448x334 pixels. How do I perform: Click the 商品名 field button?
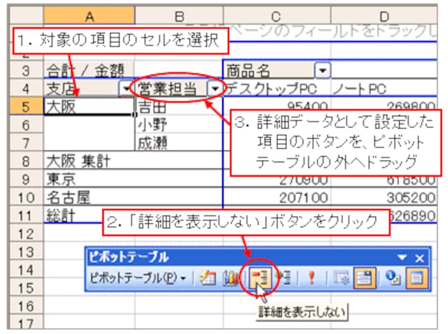pos(269,71)
